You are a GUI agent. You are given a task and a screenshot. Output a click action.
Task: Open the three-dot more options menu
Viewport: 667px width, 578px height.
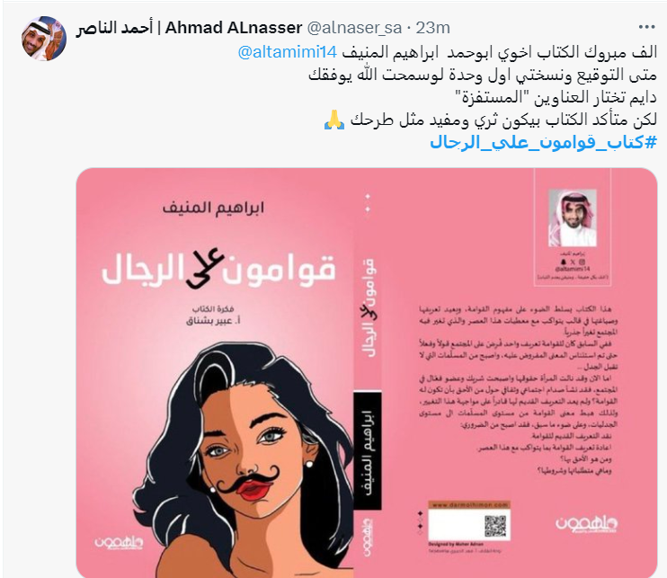click(646, 27)
